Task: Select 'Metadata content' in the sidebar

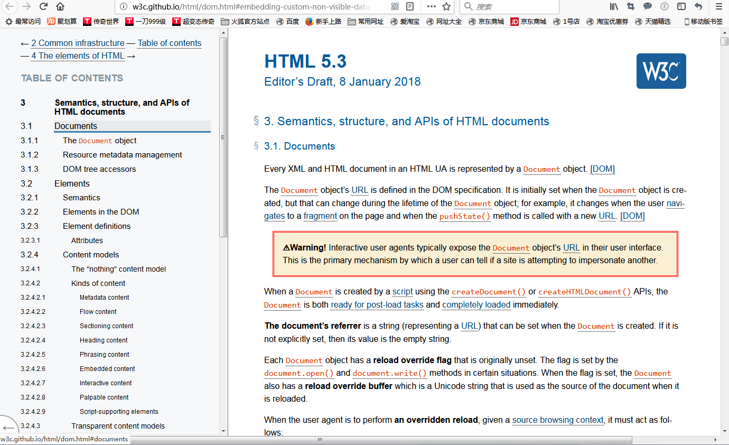Action: (x=105, y=298)
